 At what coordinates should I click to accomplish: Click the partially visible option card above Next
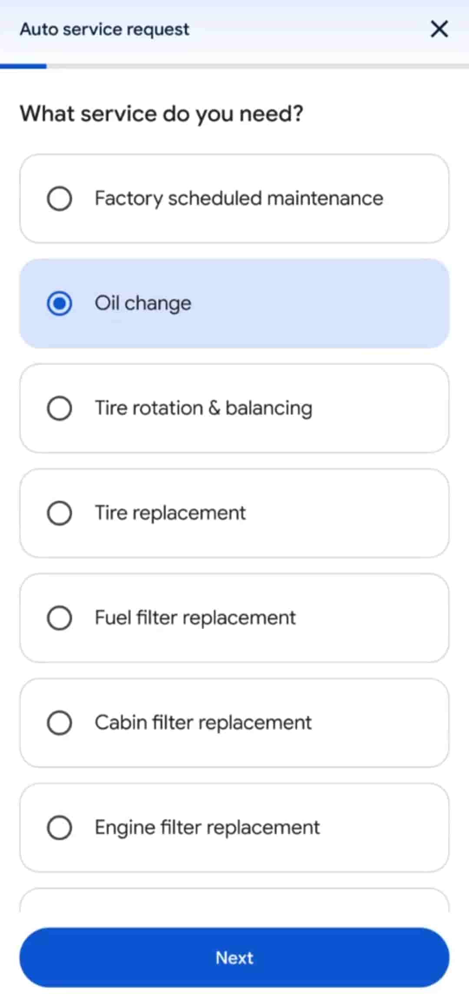point(234,901)
